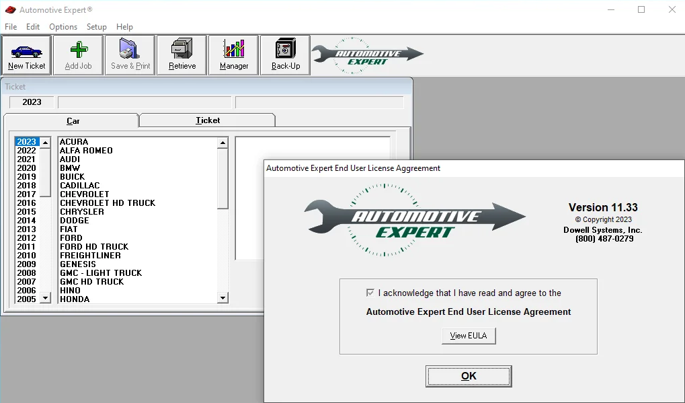Click the Back-Up safe icon

tap(285, 48)
